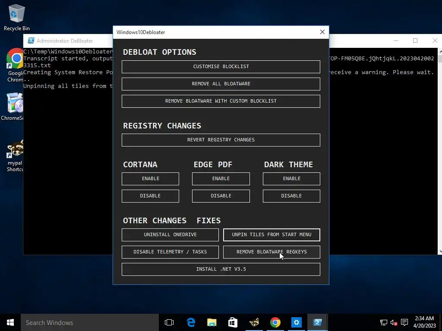Select Remove All Bloatware
442x331 pixels.
pyautogui.click(x=221, y=84)
